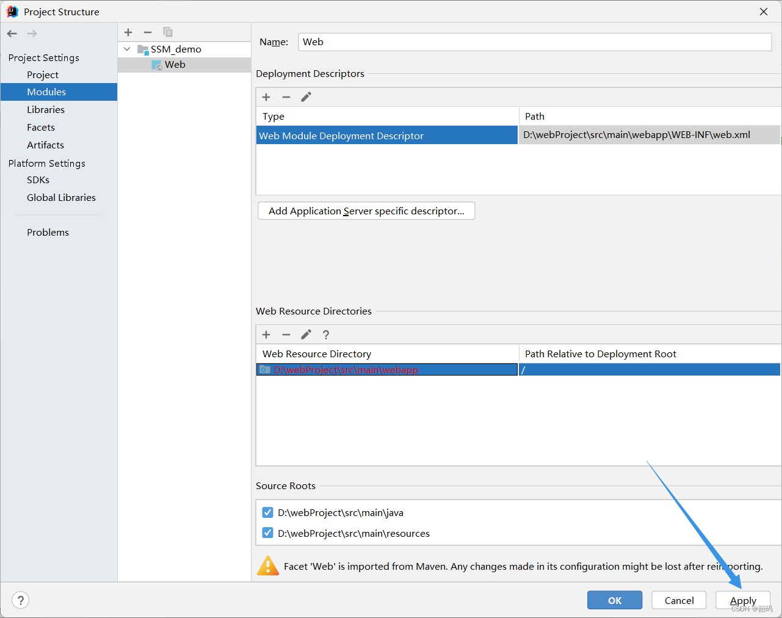Screen dimensions: 782x618
Task: Open Libraries settings page
Action: [x=46, y=109]
